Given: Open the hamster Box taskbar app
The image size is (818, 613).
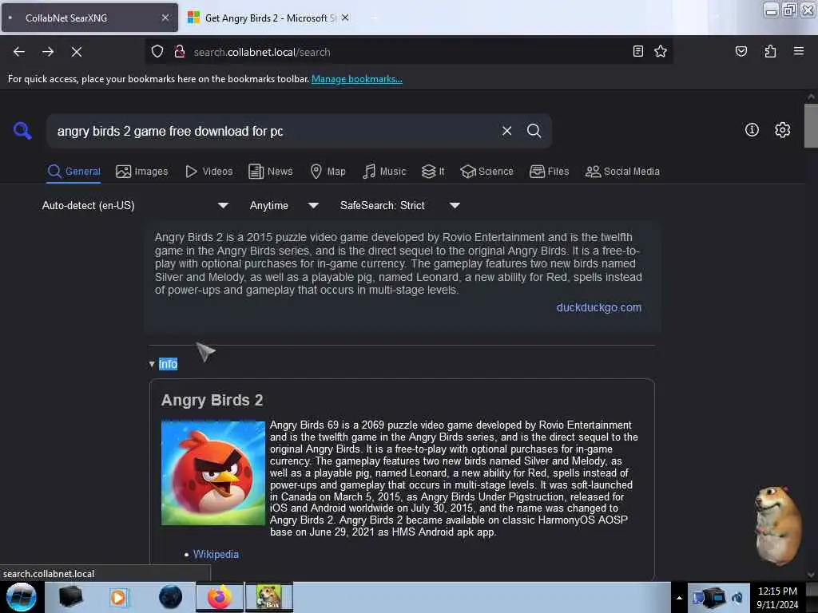Looking at the screenshot, I should pyautogui.click(x=269, y=597).
